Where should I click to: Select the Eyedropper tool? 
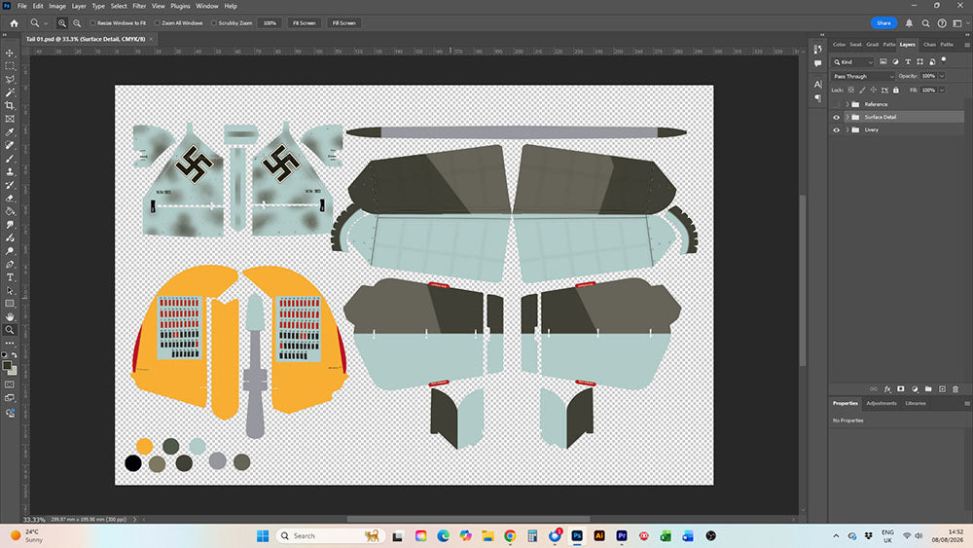click(x=10, y=132)
